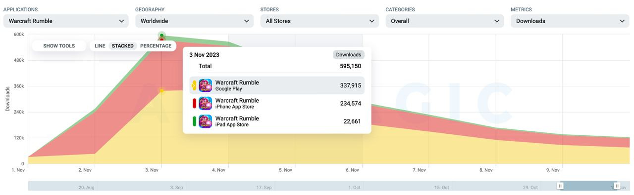Click the Warcraft Rumble iPhone App Store icon
Image resolution: width=634 pixels, height=195 pixels.
(205, 103)
